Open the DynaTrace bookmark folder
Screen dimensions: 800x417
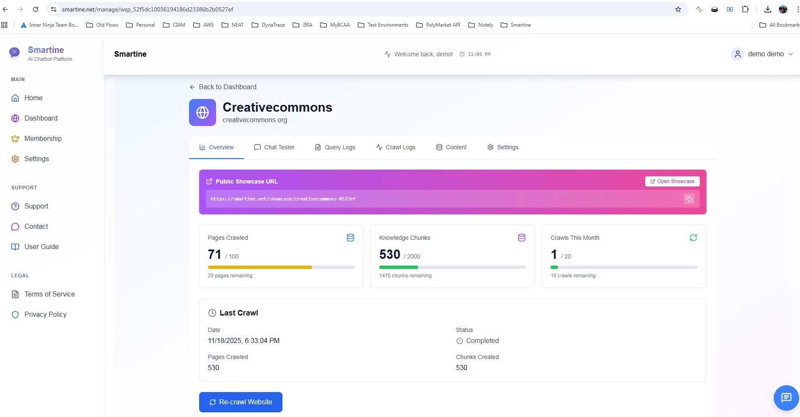268,25
